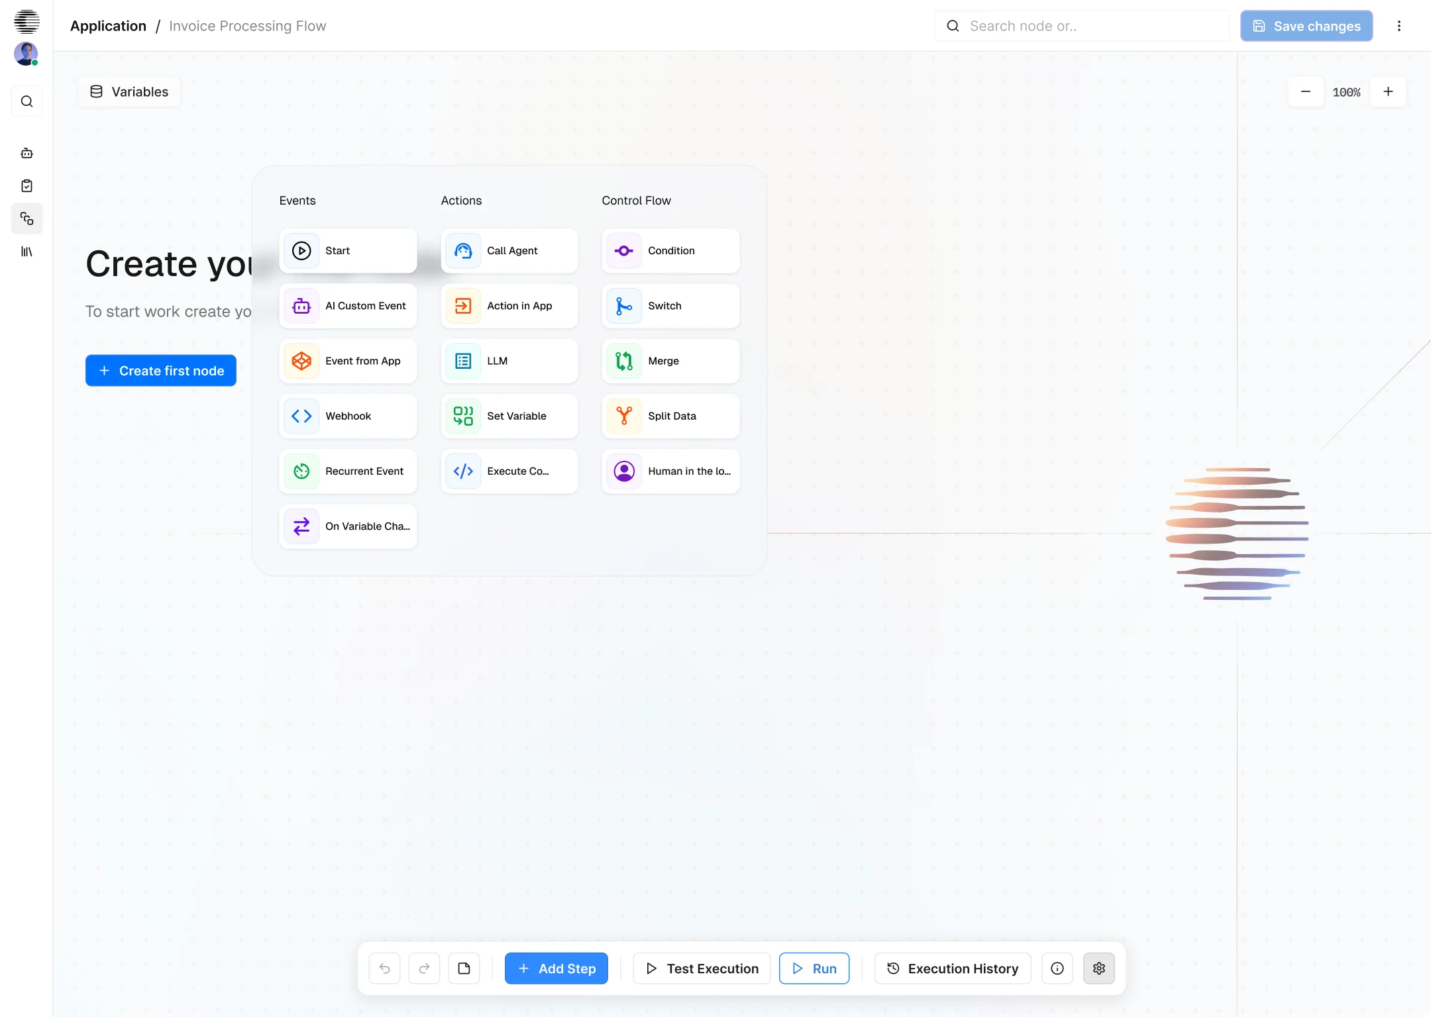Add an AI Custom Event node
The height and width of the screenshot is (1017, 1431).
click(348, 306)
